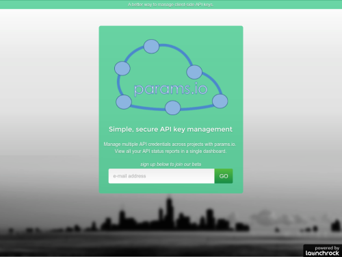Submit signup with the GO button
The image size is (342, 257).
click(x=224, y=176)
